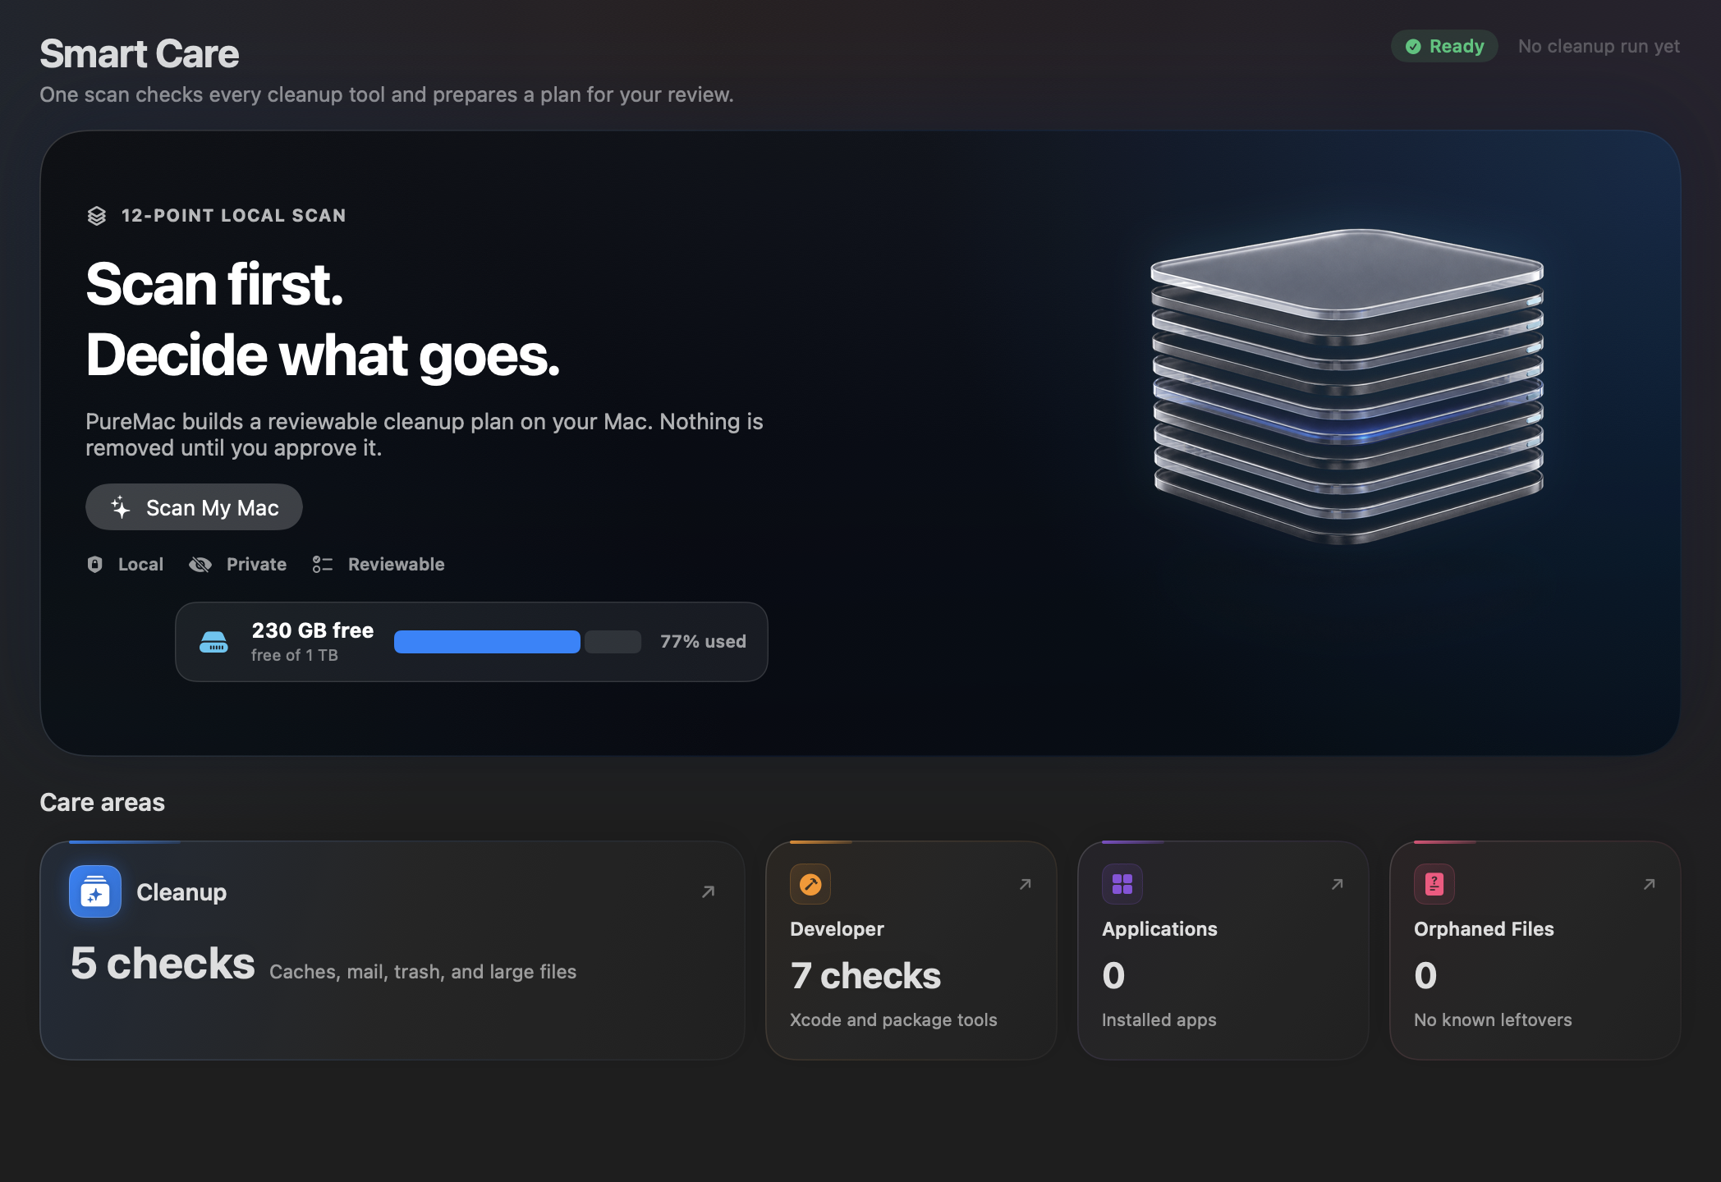Click the 'Reviewable' label text
Viewport: 1721px width, 1182px height.
click(x=397, y=564)
